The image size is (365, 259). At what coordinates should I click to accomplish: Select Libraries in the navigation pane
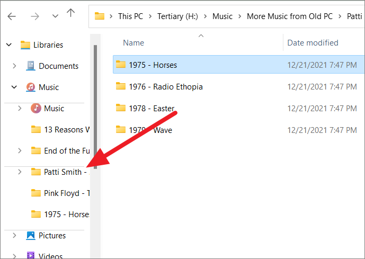tap(48, 45)
